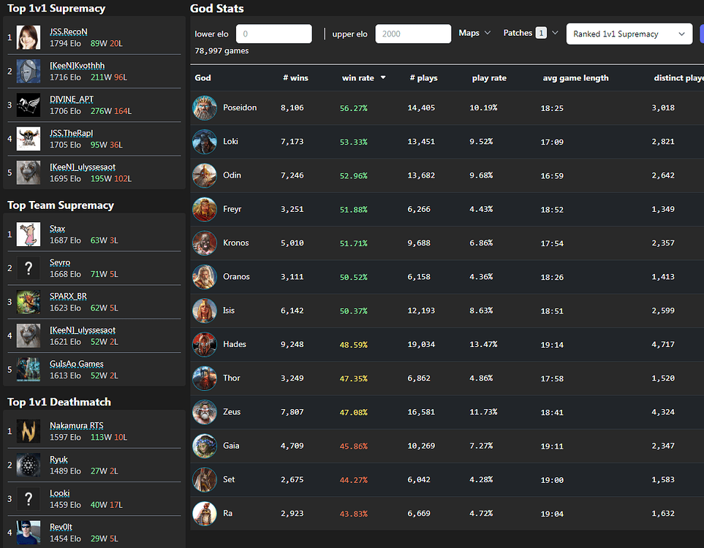This screenshot has width=704, height=548.
Task: Expand the Patches filter dropdown
Action: 531,34
